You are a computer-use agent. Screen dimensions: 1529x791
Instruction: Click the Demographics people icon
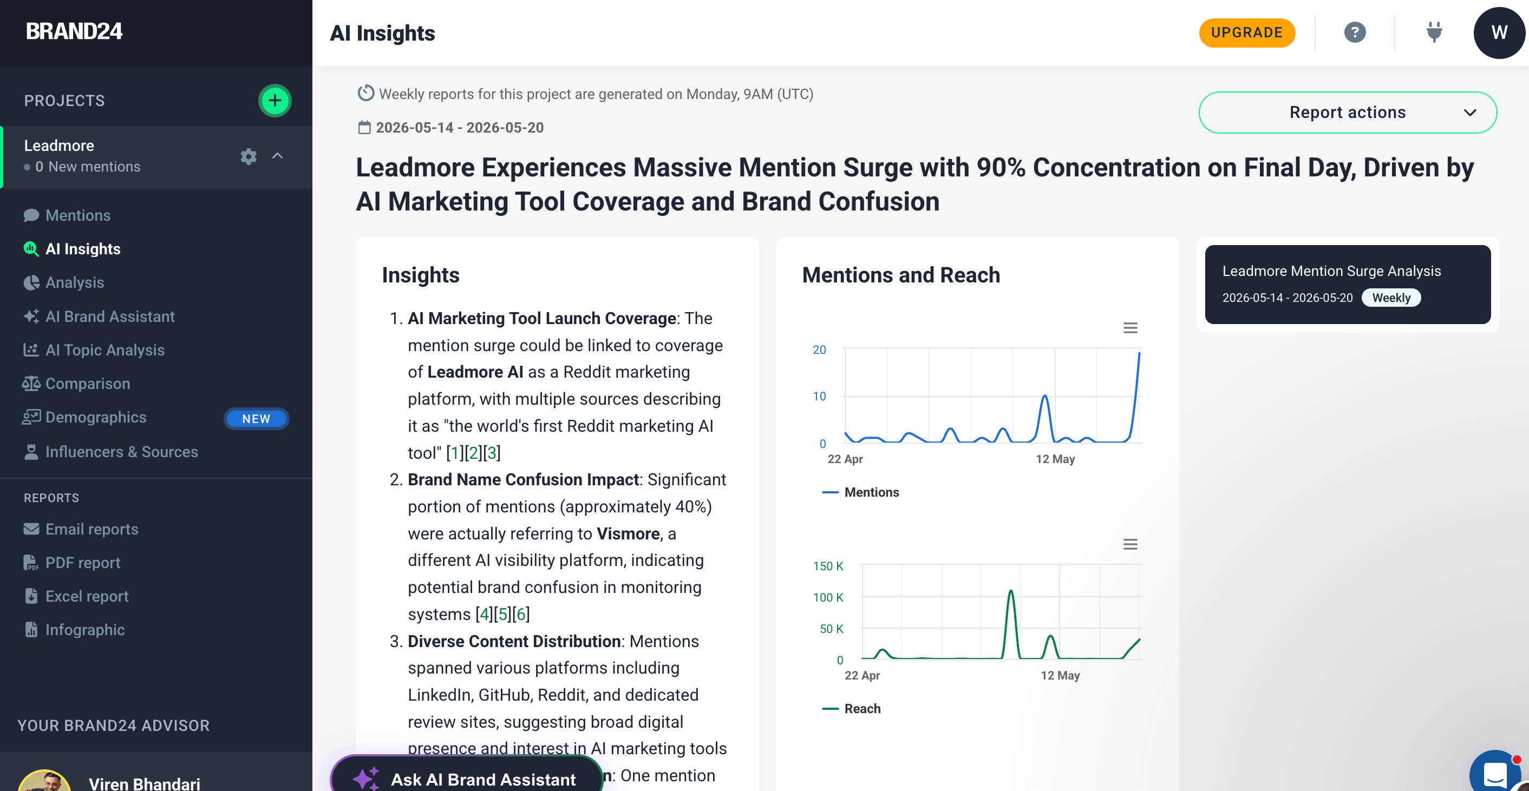tap(31, 418)
